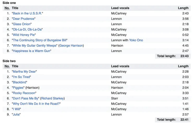Click length 3:51 for Don't Pass Me By

(x=185, y=98)
